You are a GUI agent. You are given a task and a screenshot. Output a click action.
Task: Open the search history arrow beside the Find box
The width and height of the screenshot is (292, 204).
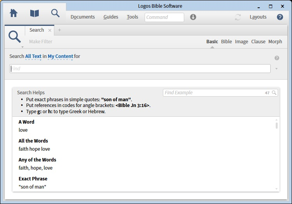click(276, 69)
